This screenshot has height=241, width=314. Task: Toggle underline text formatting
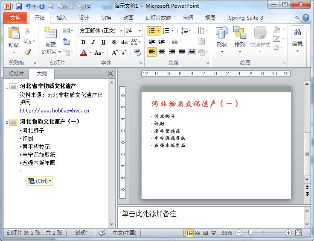coord(104,42)
